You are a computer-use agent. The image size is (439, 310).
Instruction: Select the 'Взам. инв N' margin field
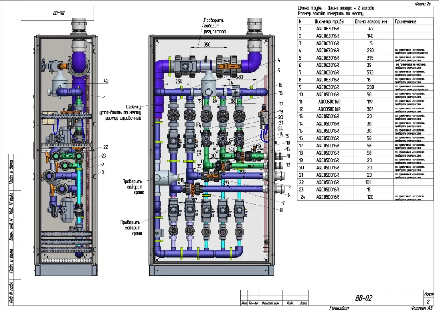12,227
